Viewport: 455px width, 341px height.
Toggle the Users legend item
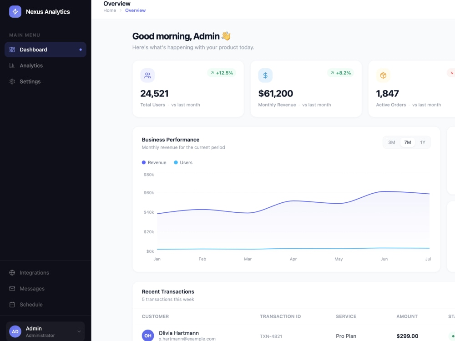point(183,162)
